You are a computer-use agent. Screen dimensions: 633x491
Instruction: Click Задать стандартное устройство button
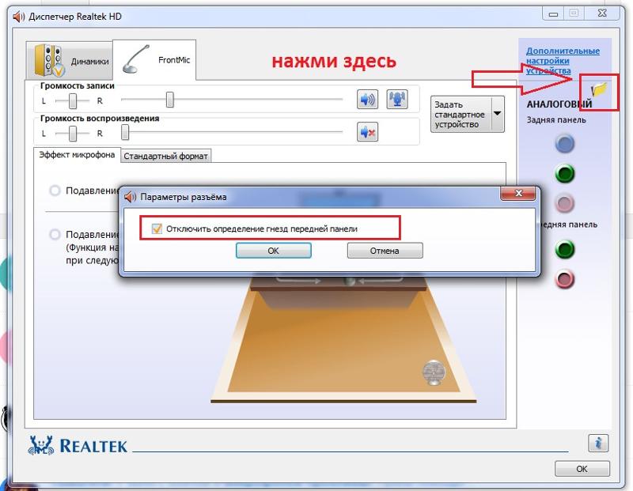461,114
